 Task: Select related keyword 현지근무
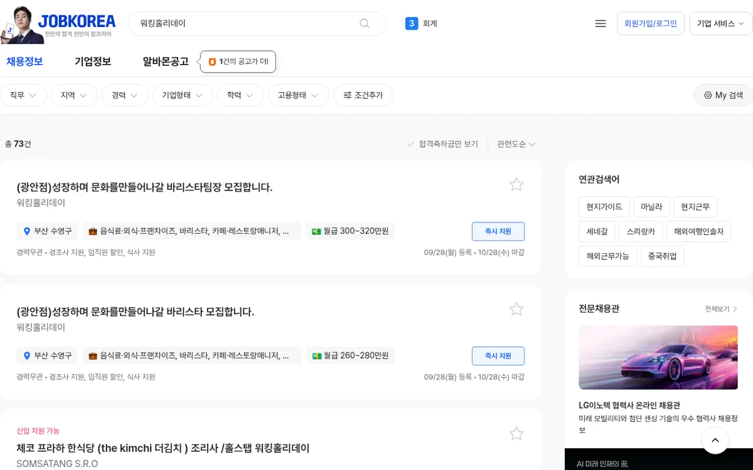point(695,207)
